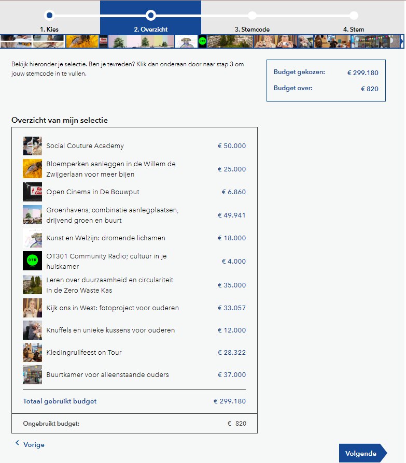
Task: Select the OTR logo in the top strip
Action: point(202,41)
